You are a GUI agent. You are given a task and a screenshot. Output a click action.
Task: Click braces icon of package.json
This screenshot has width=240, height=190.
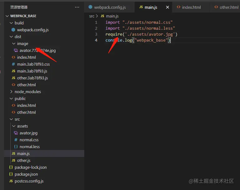(x=11, y=174)
